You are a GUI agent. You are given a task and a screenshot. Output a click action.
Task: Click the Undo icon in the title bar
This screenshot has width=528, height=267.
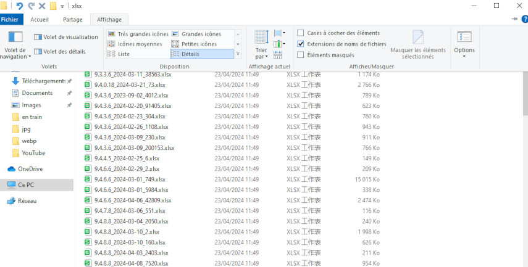pyautogui.click(x=20, y=6)
